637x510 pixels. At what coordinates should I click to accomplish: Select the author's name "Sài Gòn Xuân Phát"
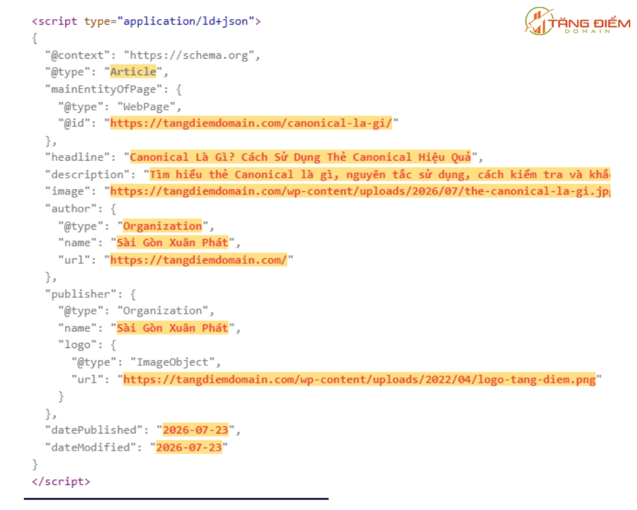click(x=173, y=243)
